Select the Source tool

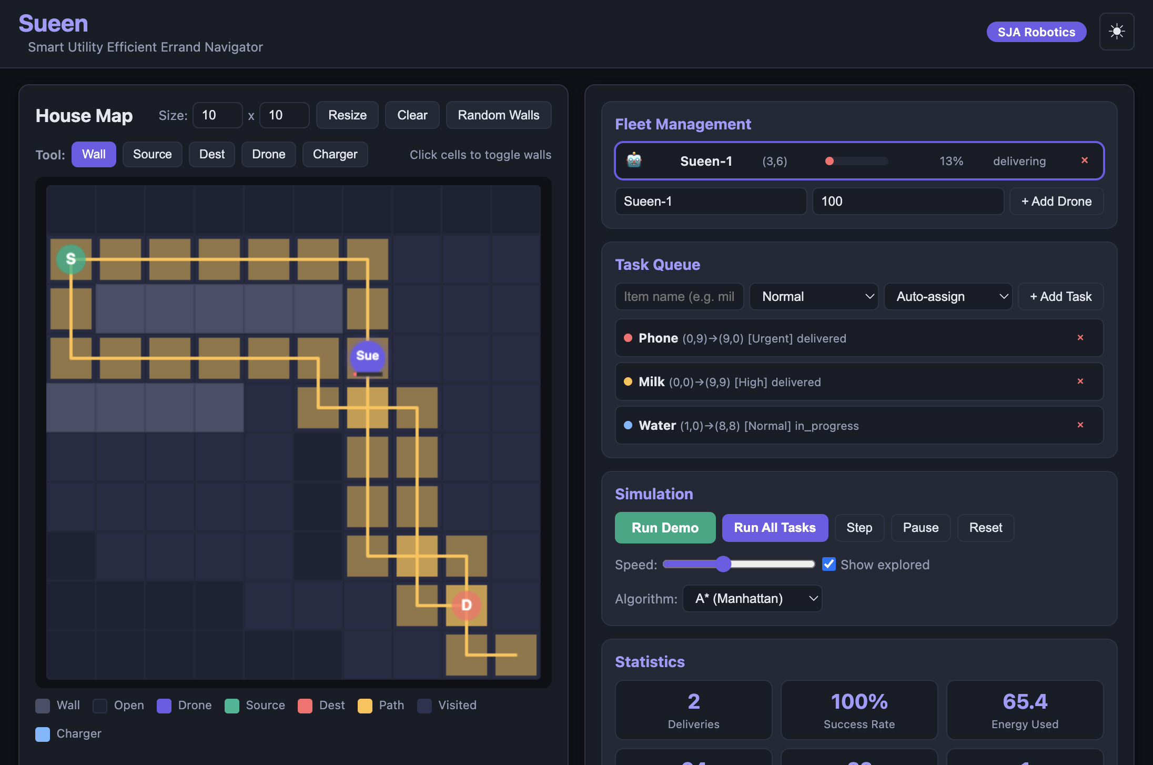pyautogui.click(x=152, y=154)
